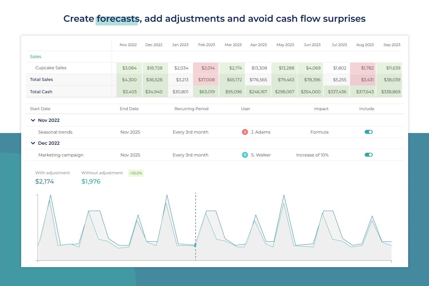Select the Total Cash row label
Image resolution: width=429 pixels, height=286 pixels.
click(x=41, y=92)
